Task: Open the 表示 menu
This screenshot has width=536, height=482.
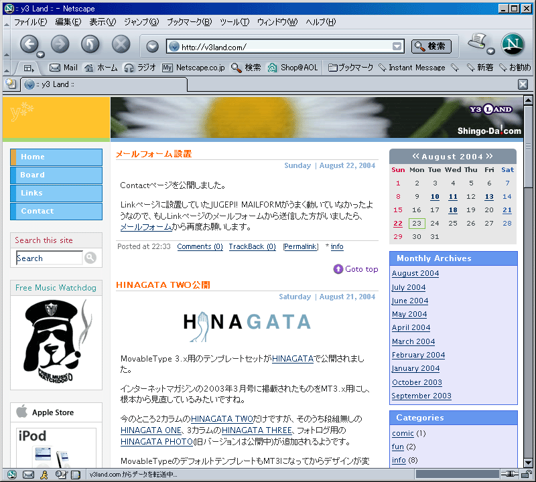Action: click(103, 22)
